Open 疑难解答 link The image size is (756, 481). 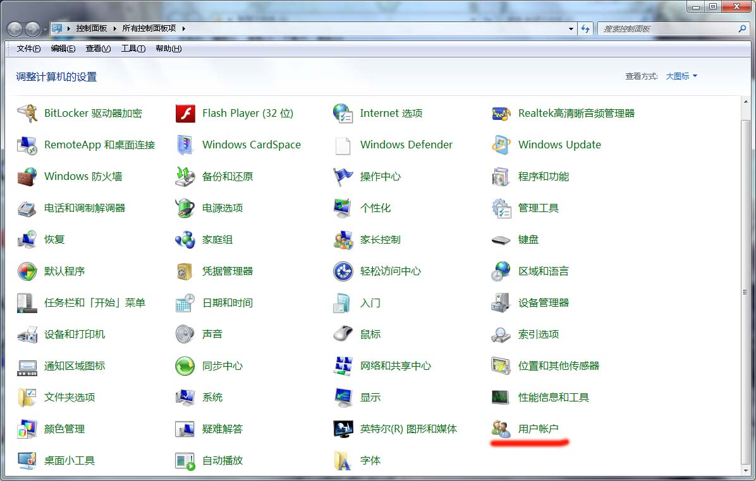pos(223,429)
